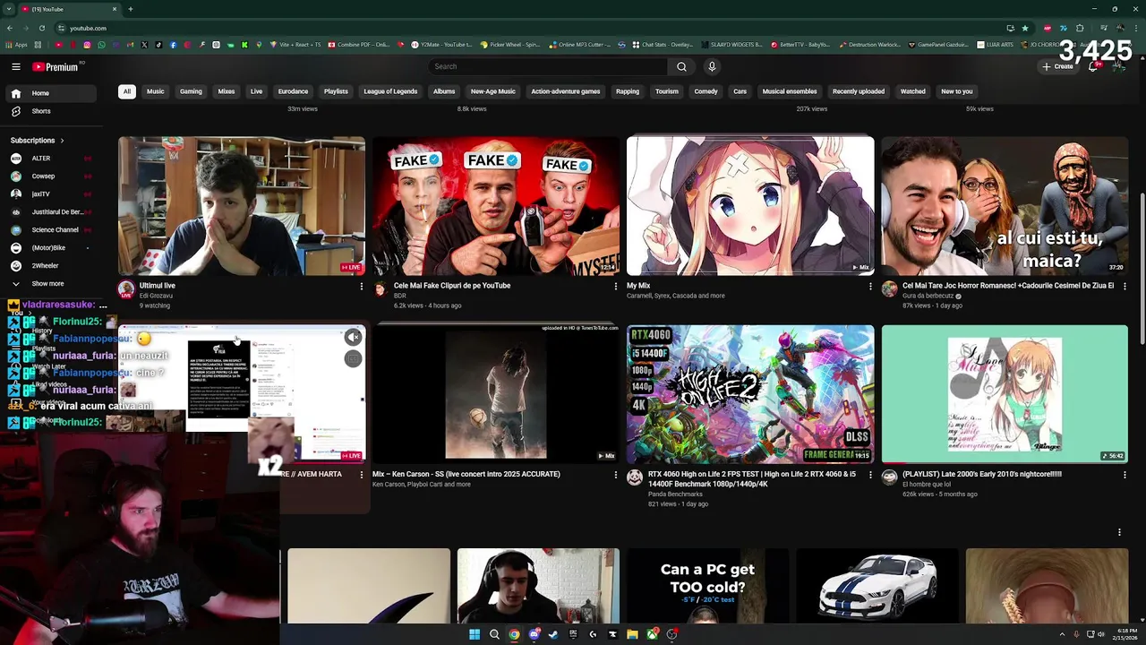Select the Eurodance filter chip
The width and height of the screenshot is (1146, 645).
(x=293, y=91)
